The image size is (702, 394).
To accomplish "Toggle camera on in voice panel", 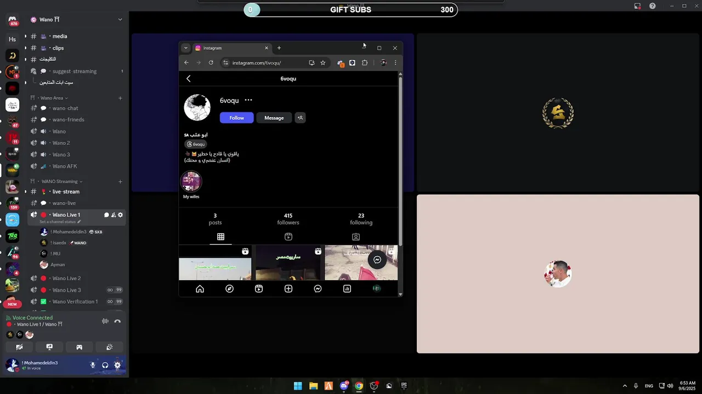I will [x=19, y=347].
